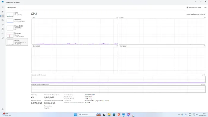Open the black terminal app on taskbar
208x117 pixels.
point(104,115)
